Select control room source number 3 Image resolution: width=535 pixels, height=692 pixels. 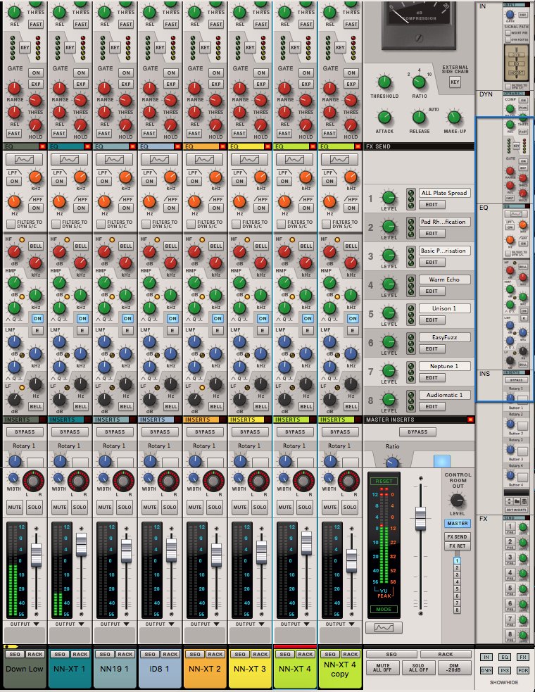click(x=458, y=575)
